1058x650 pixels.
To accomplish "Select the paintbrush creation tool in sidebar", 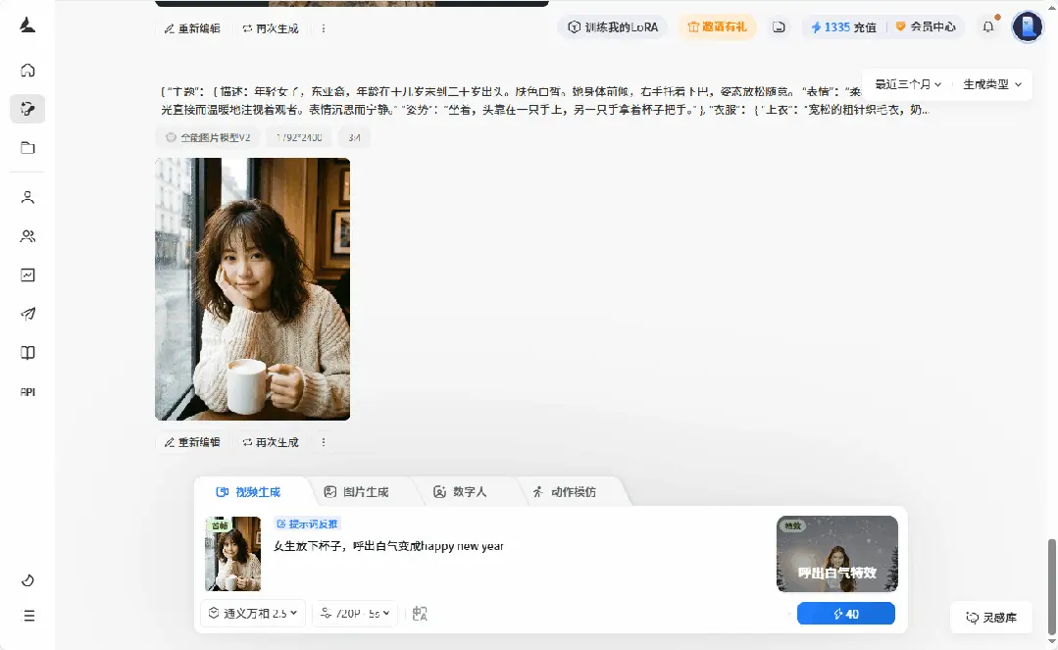I will pos(27,108).
